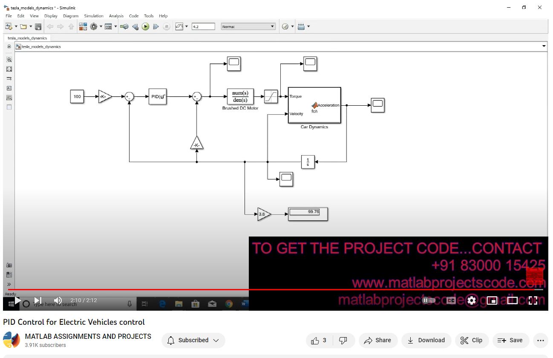Open the File menu
Screen dimensions: 553x358
click(9, 16)
